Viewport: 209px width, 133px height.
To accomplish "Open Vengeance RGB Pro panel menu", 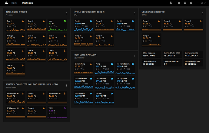I will (202, 13).
